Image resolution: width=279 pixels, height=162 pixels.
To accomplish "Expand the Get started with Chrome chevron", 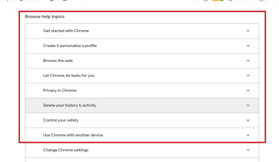I will tap(248, 31).
